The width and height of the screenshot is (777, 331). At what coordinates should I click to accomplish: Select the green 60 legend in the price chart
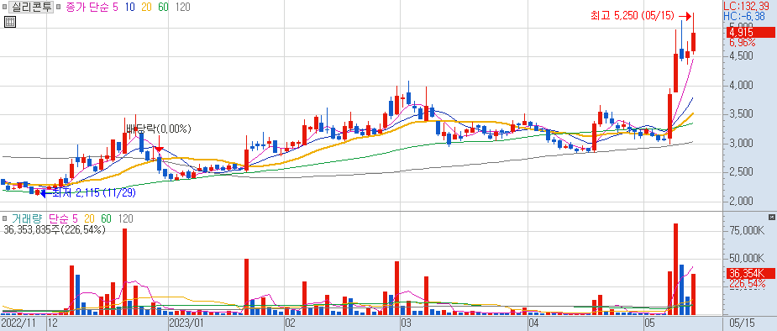tap(163, 7)
